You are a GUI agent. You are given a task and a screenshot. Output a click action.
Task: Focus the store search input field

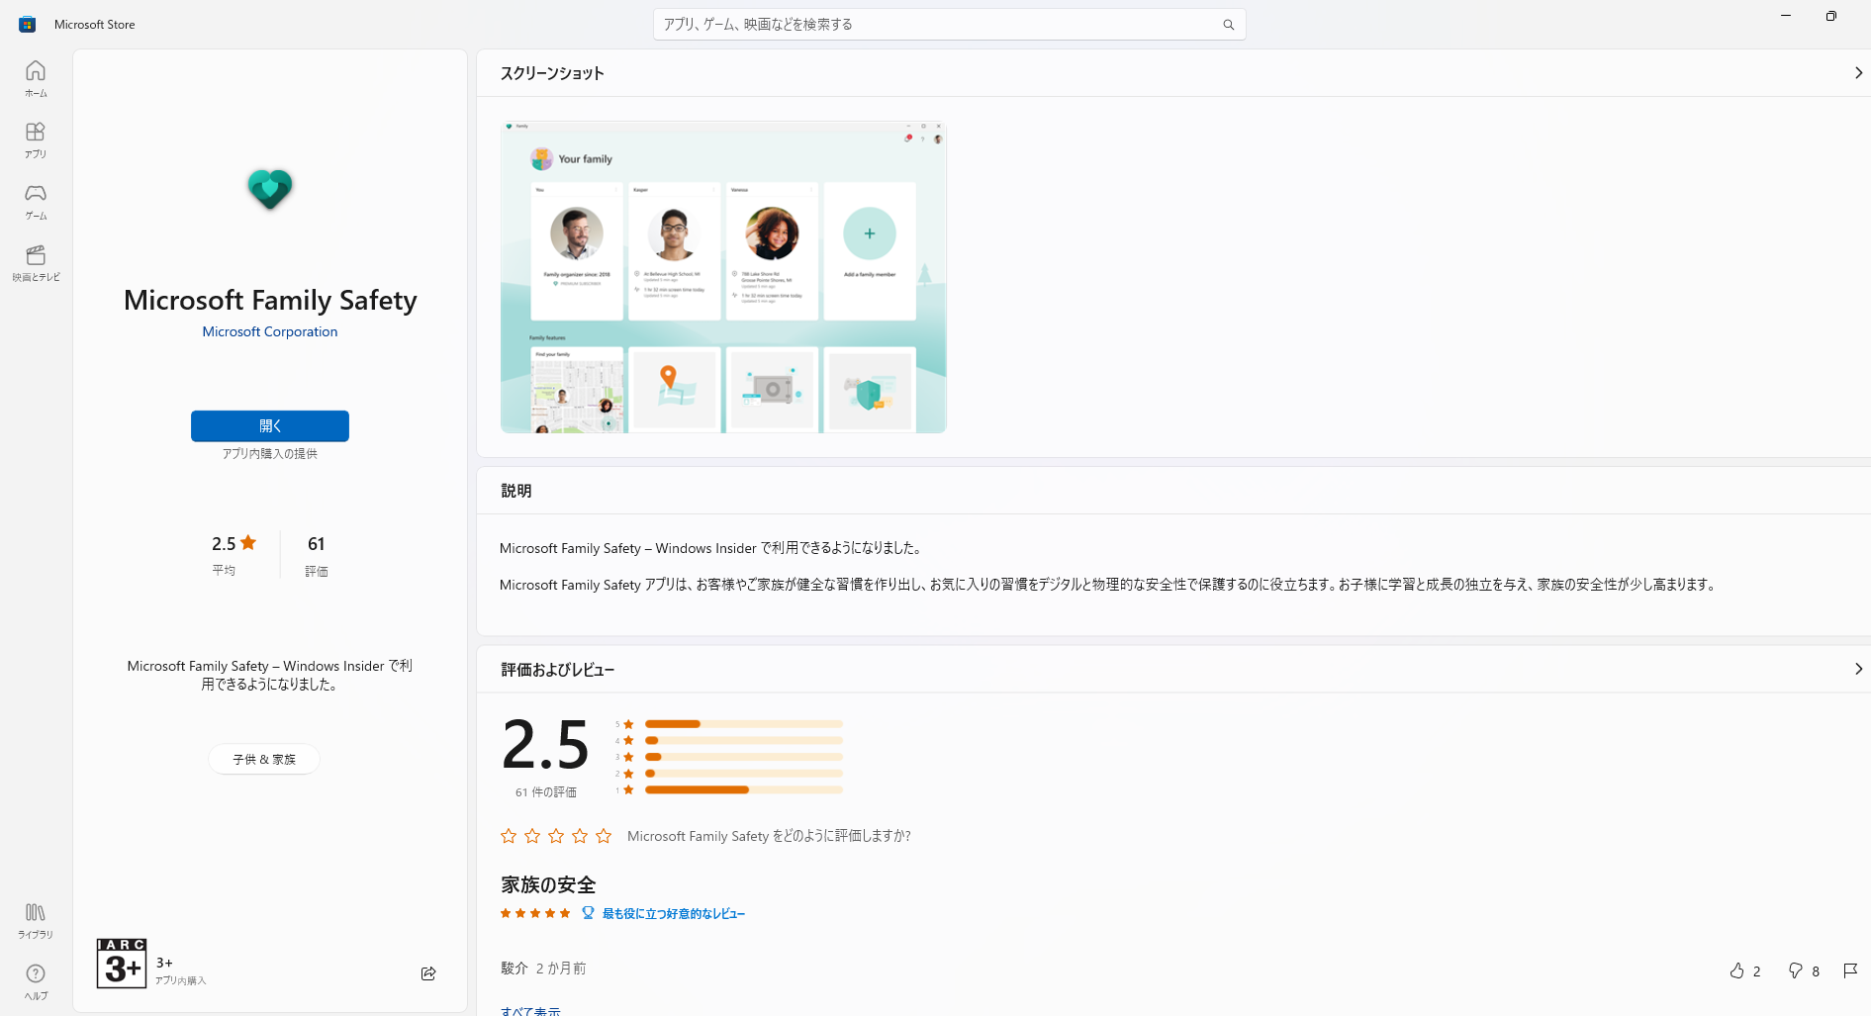pyautogui.click(x=935, y=25)
